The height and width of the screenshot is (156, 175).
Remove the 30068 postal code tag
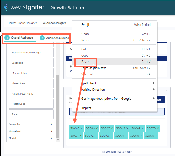click(127, 128)
